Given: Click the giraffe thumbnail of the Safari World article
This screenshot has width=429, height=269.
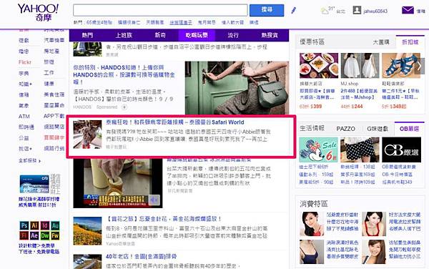Looking at the screenshot, I should pyautogui.click(x=87, y=134).
